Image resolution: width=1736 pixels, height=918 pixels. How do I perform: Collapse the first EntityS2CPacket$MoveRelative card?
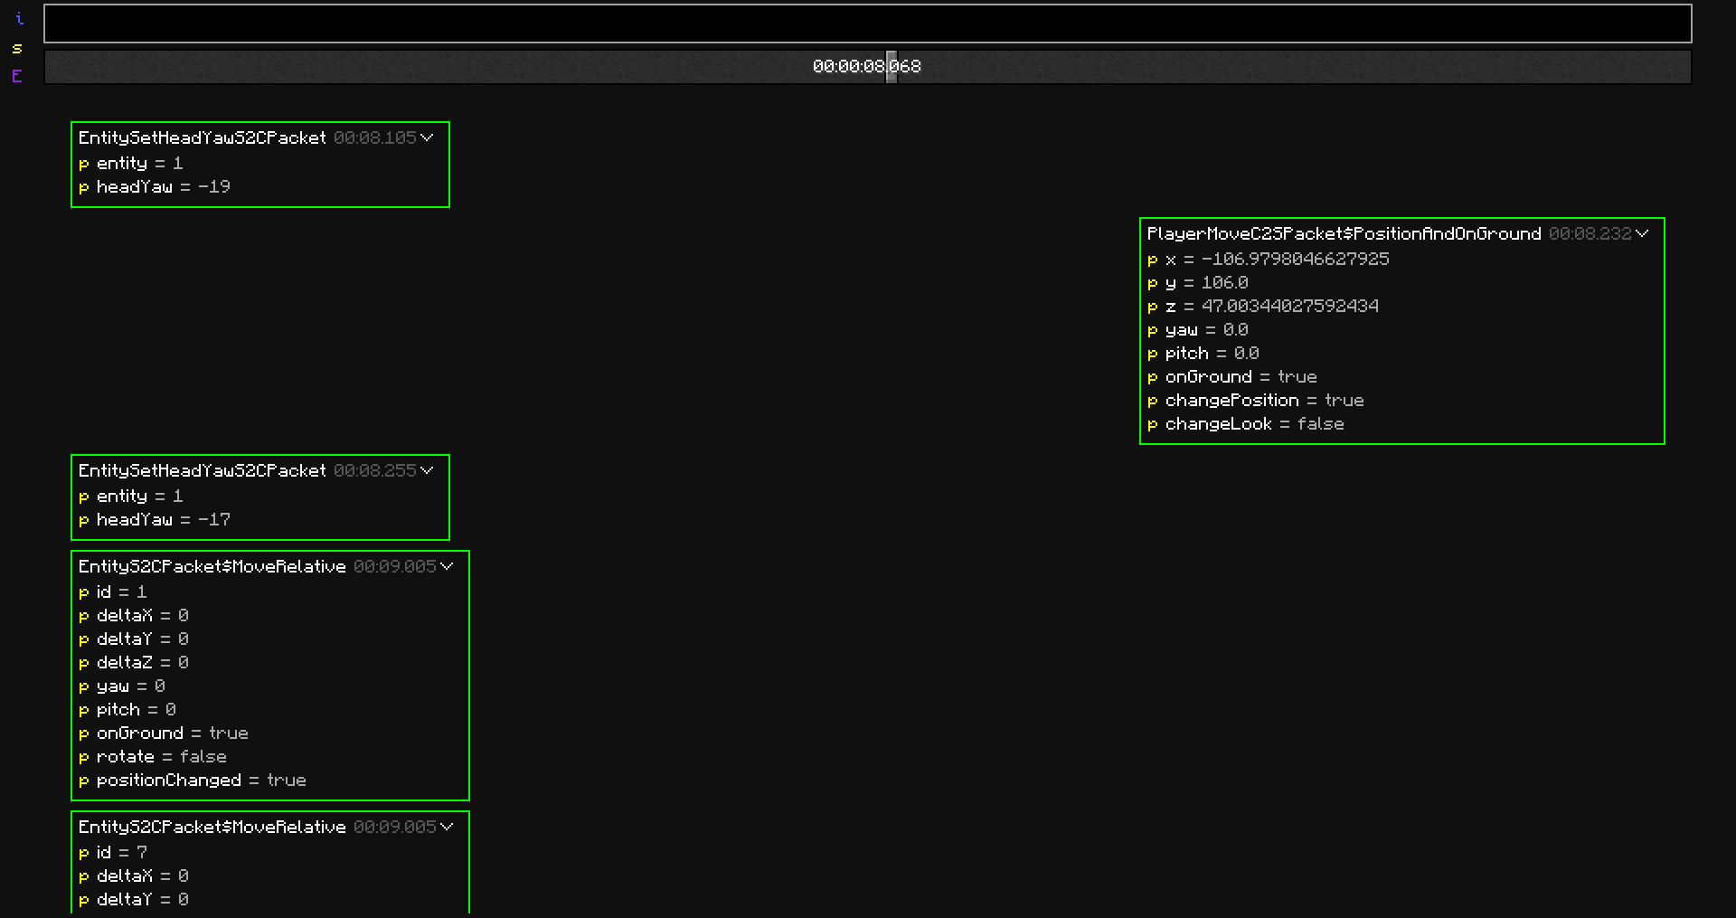coord(447,566)
